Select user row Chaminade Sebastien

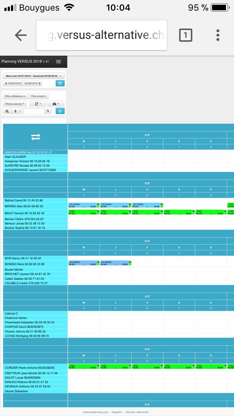point(35,322)
